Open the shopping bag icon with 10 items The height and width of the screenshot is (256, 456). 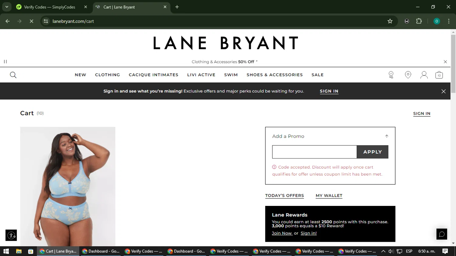click(439, 75)
